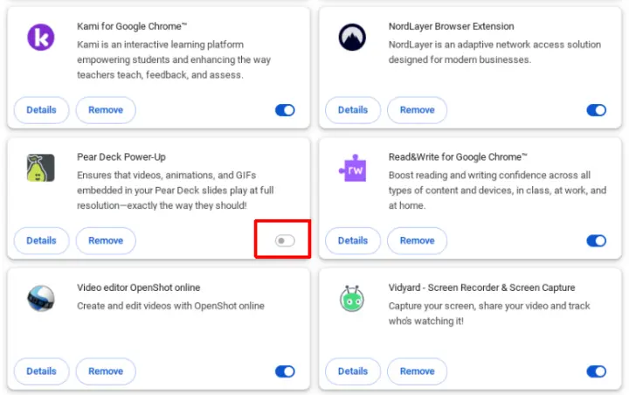The height and width of the screenshot is (395, 629).
Task: Click the Read&Write puzzle piece icon
Action: (352, 168)
